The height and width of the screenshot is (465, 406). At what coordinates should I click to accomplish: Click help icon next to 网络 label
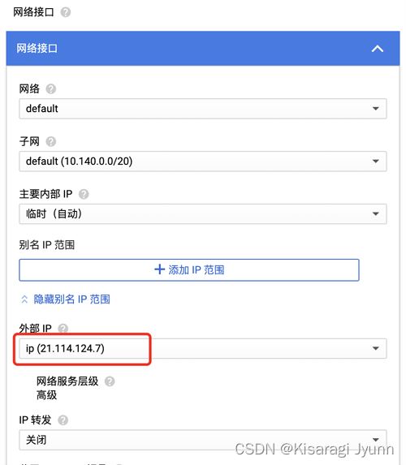(x=50, y=89)
